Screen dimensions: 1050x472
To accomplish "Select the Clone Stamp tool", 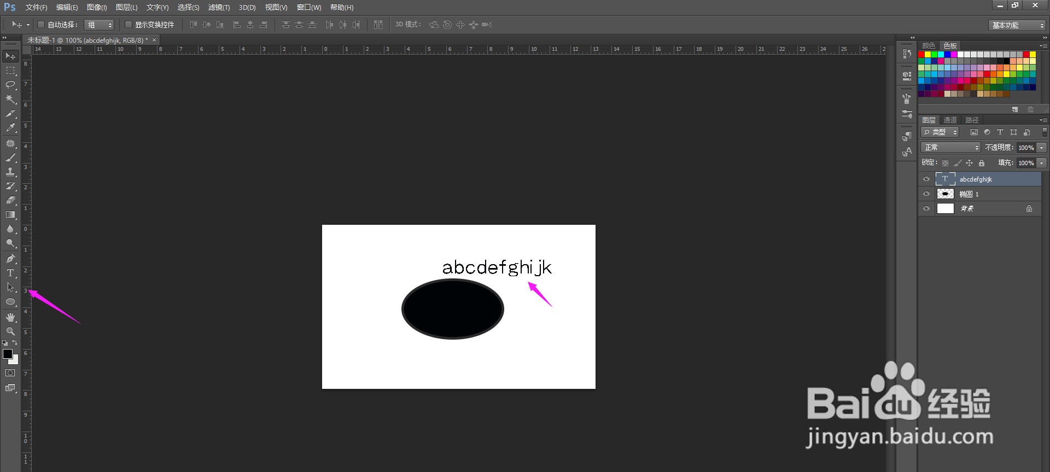I will click(x=10, y=172).
